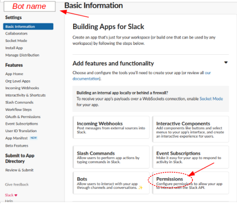Select Basic Information in the sidebar

click(x=28, y=26)
